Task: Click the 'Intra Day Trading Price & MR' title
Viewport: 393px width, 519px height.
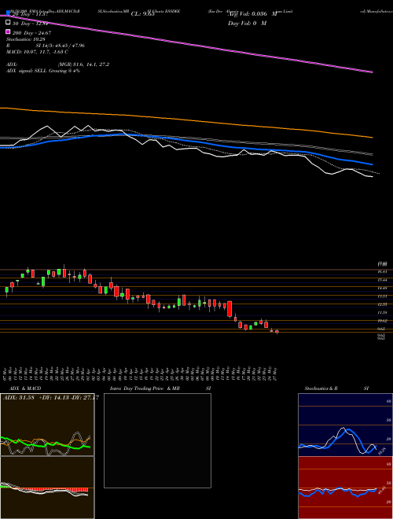Action: (x=145, y=388)
